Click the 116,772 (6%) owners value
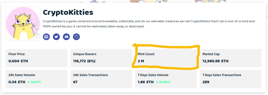268x95 pixels. click(84, 61)
